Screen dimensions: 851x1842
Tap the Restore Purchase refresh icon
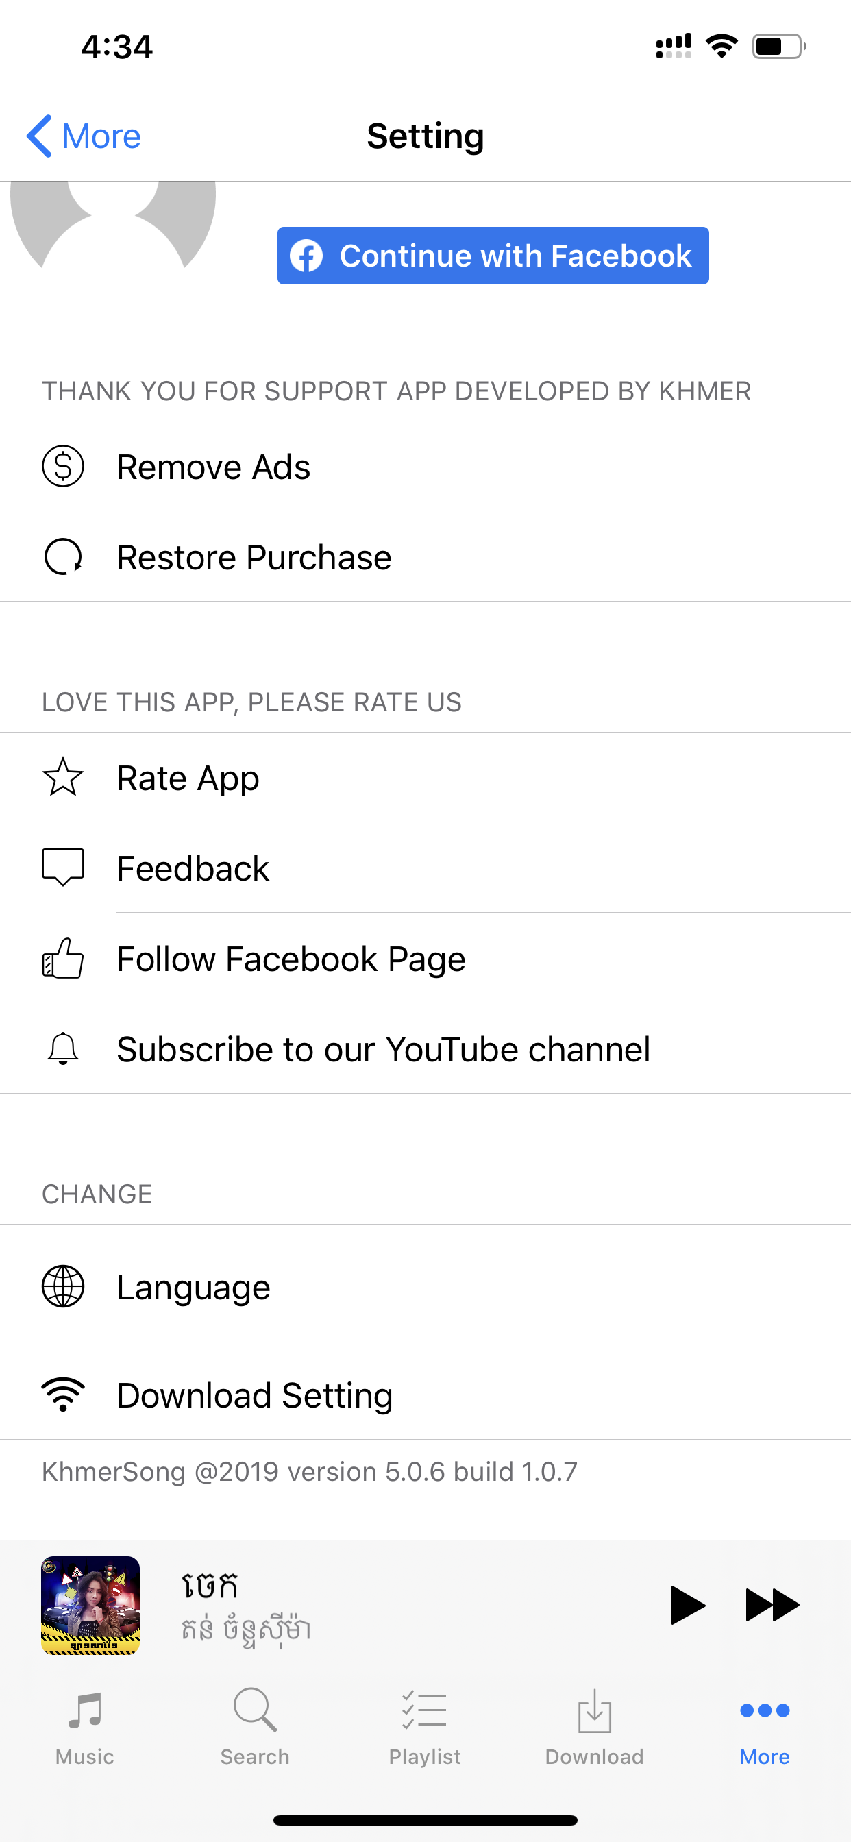[x=63, y=557]
